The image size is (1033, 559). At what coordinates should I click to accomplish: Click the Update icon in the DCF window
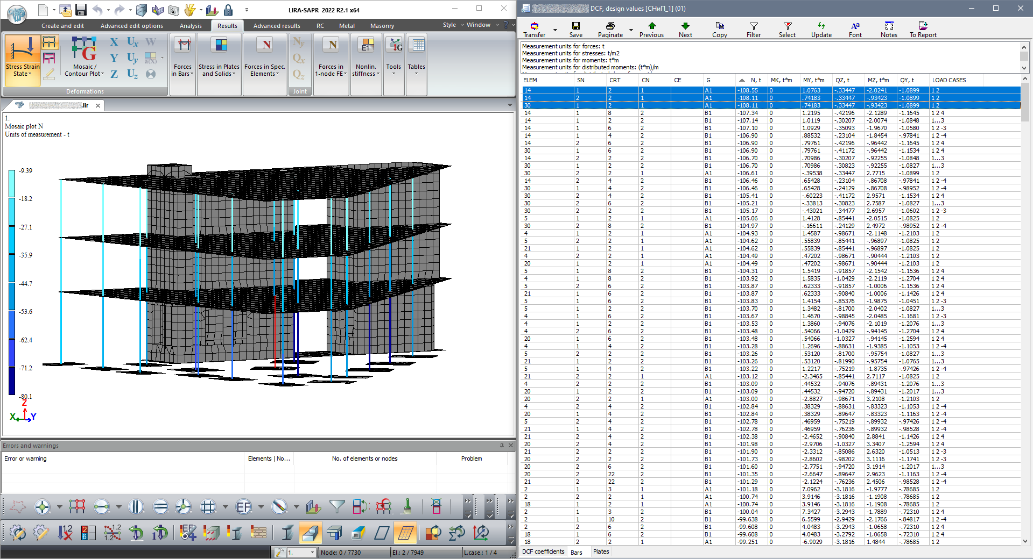coord(821,26)
